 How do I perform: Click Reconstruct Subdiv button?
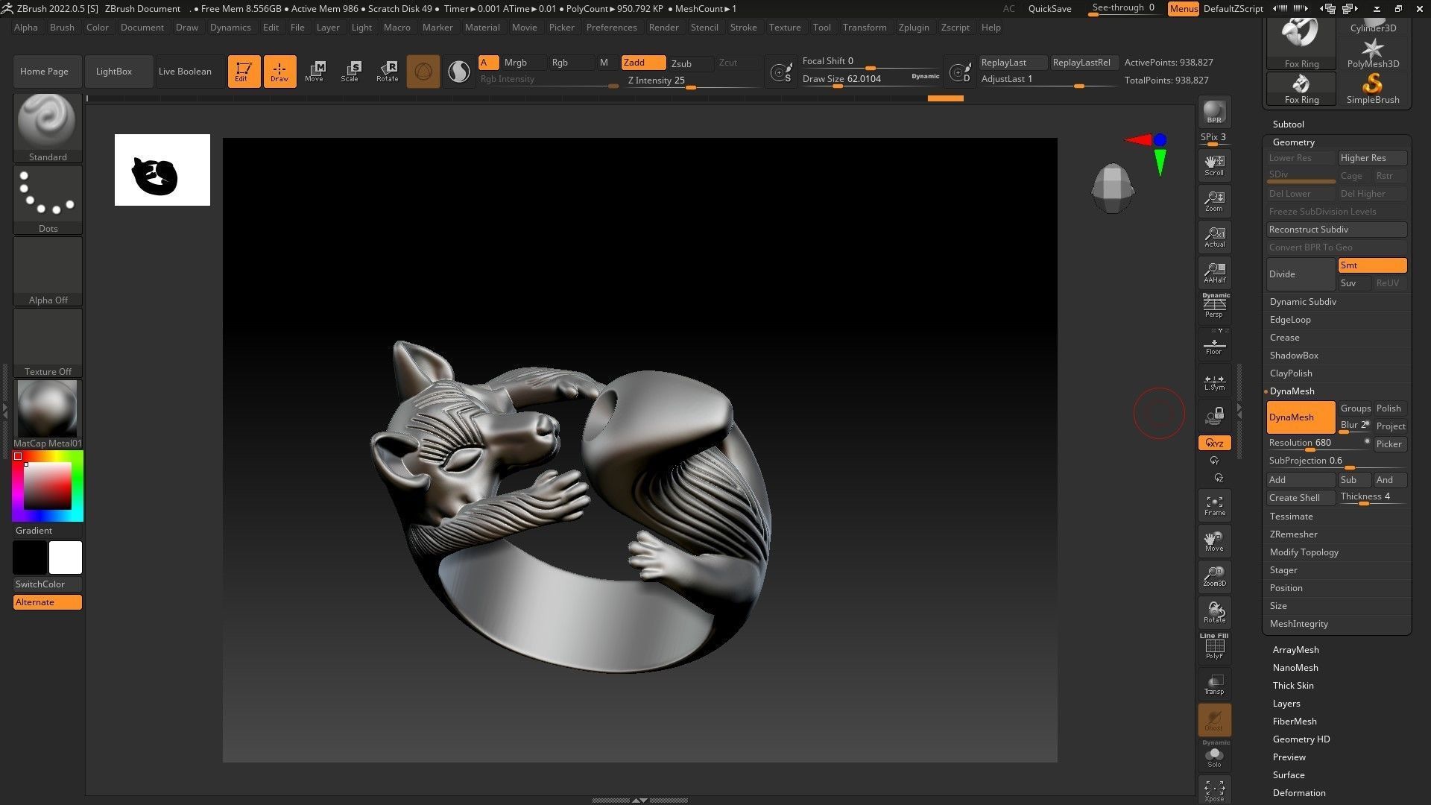click(x=1336, y=230)
